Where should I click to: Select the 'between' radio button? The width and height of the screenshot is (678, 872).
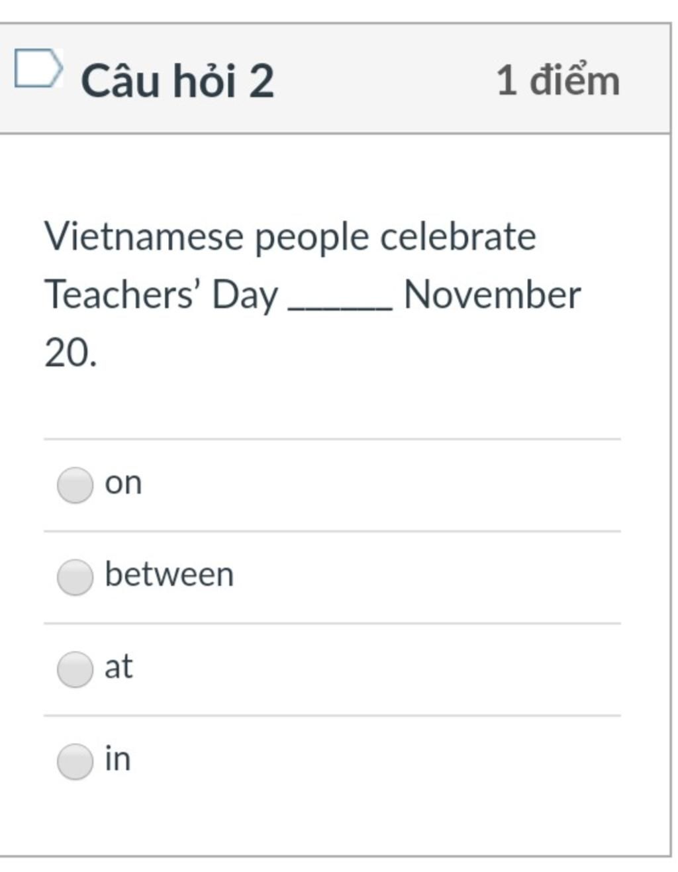(x=75, y=577)
